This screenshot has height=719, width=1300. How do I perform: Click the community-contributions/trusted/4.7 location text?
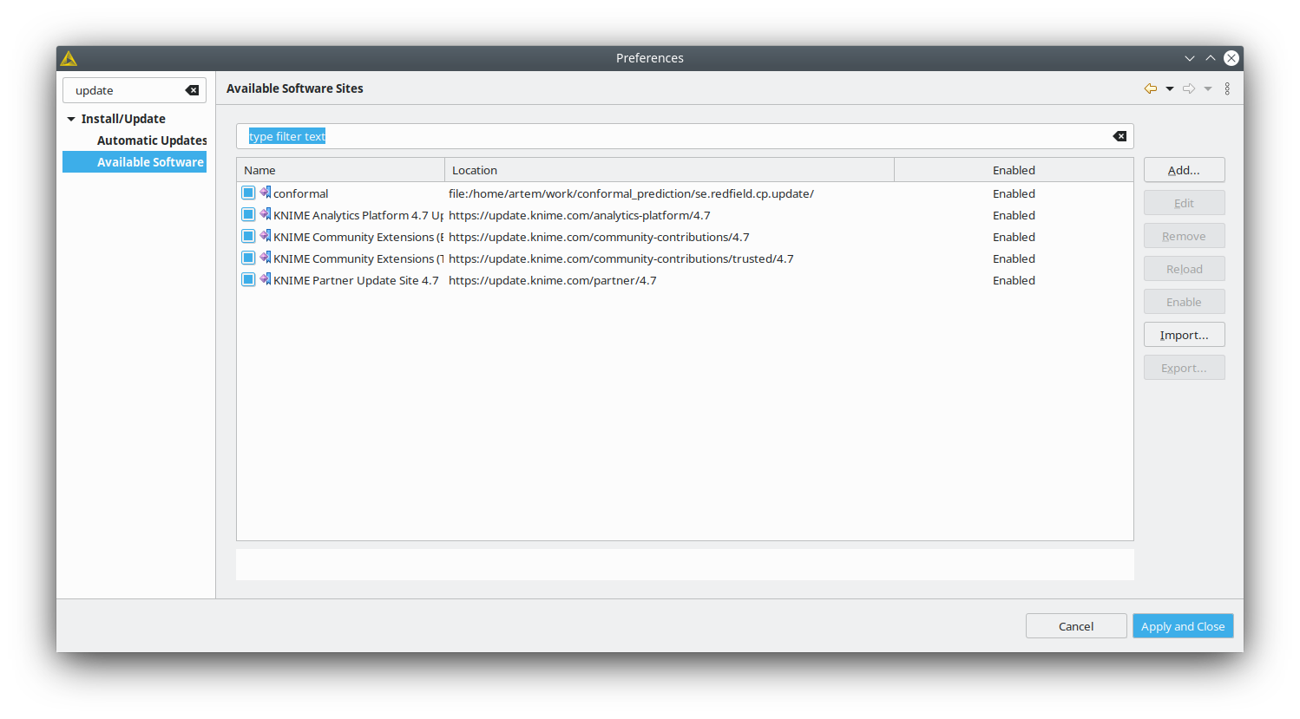tap(620, 258)
